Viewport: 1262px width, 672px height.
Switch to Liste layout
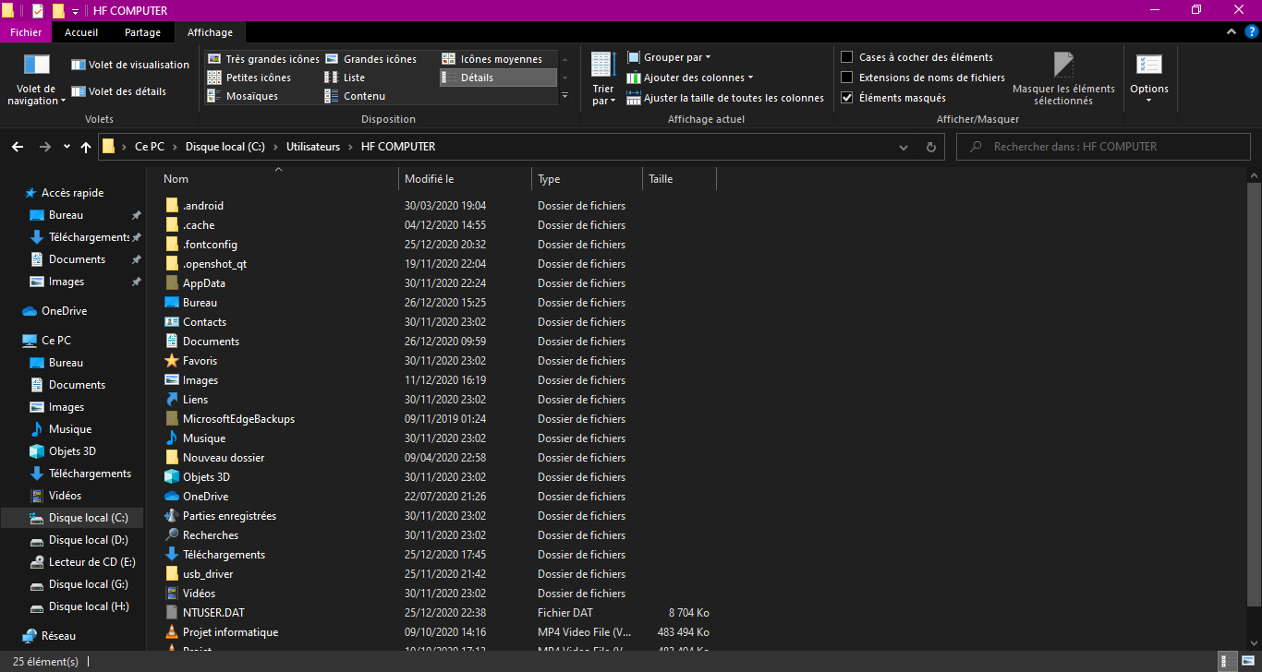(345, 78)
